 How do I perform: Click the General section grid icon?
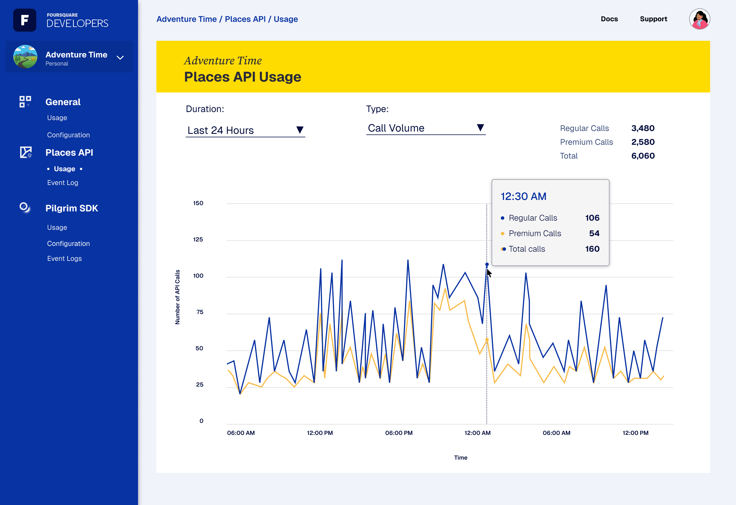(x=25, y=102)
